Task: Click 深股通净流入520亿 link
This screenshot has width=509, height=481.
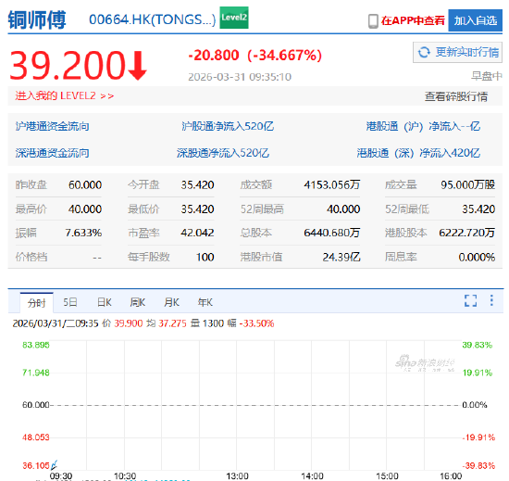Action: (x=223, y=153)
